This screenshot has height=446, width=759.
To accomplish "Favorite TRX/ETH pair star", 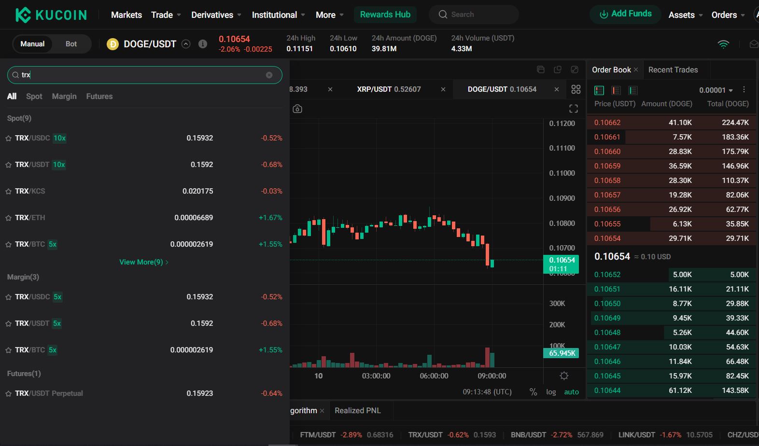I will 8,218.
